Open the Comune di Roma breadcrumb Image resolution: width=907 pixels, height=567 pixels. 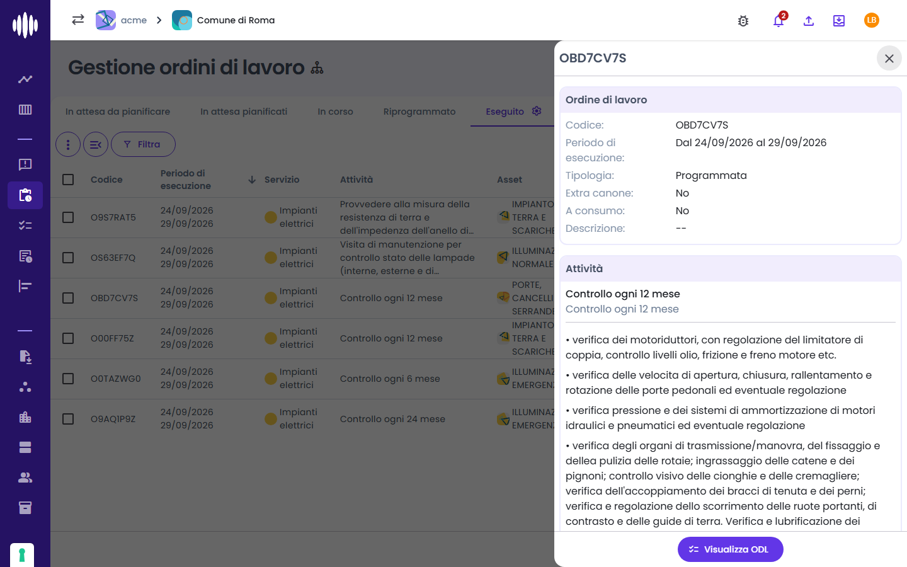click(x=224, y=20)
